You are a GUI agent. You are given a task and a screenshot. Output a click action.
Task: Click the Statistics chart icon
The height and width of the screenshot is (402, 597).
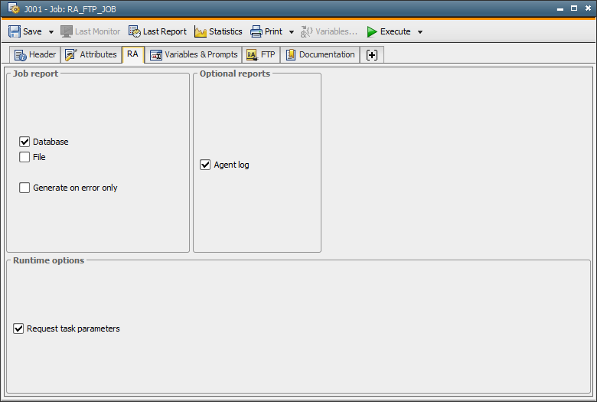pyautogui.click(x=201, y=31)
